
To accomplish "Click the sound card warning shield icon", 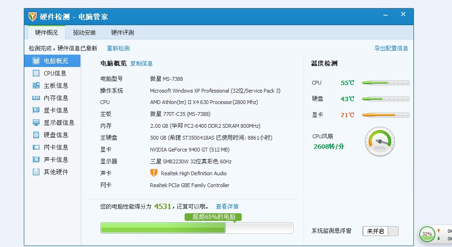I will click(154, 173).
